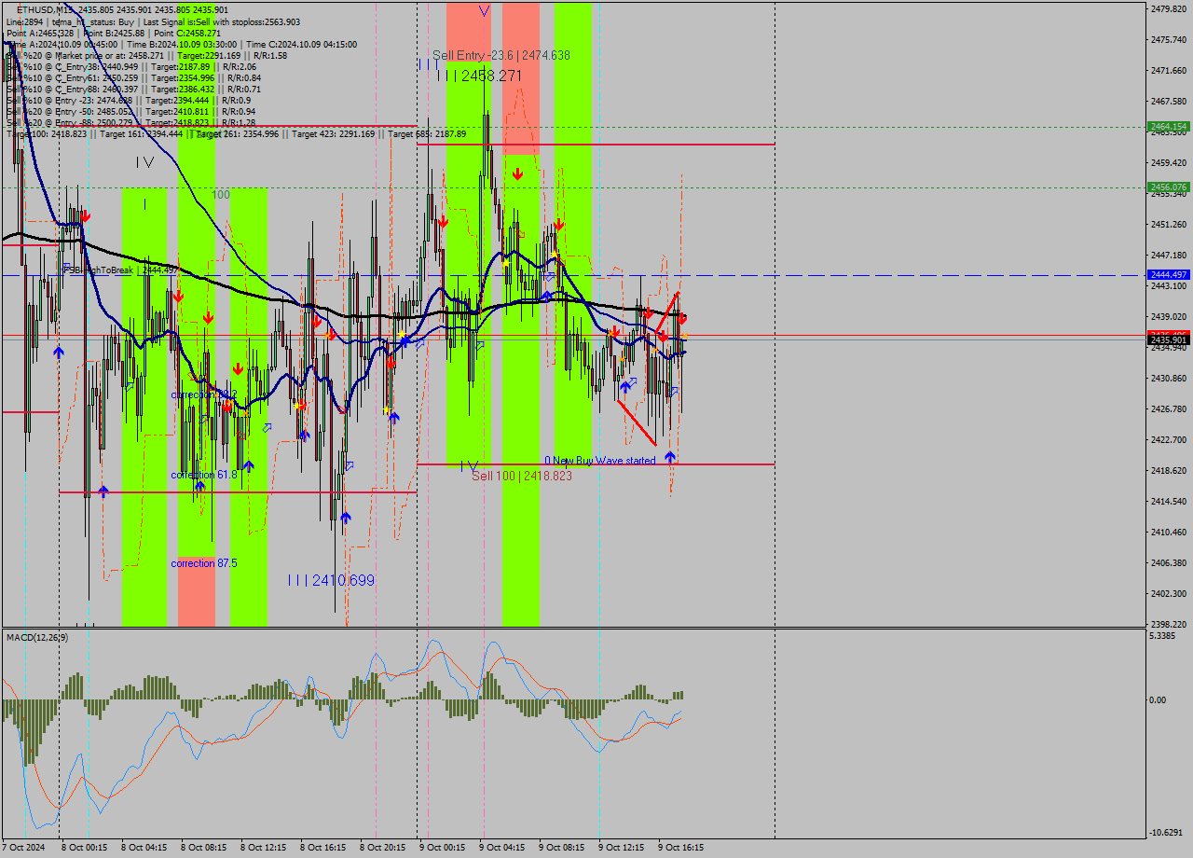The height and width of the screenshot is (858, 1193).
Task: Click the 2479.820 price axis value
Action: click(1169, 8)
